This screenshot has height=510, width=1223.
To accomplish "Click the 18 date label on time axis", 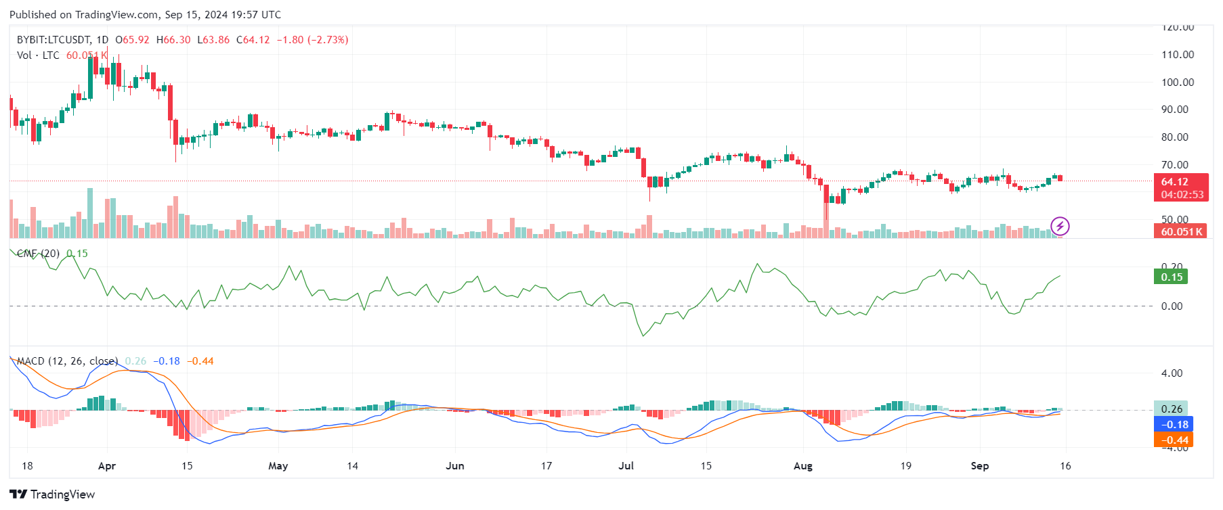I will (x=27, y=466).
